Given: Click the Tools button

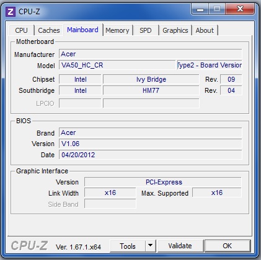Looking at the screenshot, I should [x=128, y=246].
